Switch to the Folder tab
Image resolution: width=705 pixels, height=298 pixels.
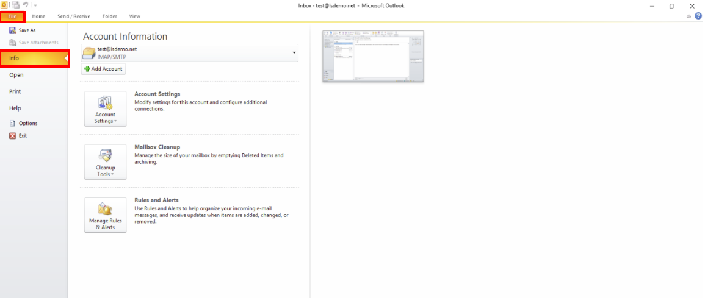(x=110, y=16)
